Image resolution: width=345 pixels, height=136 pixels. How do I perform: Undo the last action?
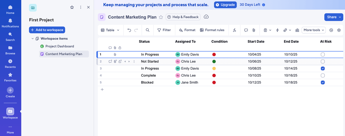(x=129, y=30)
